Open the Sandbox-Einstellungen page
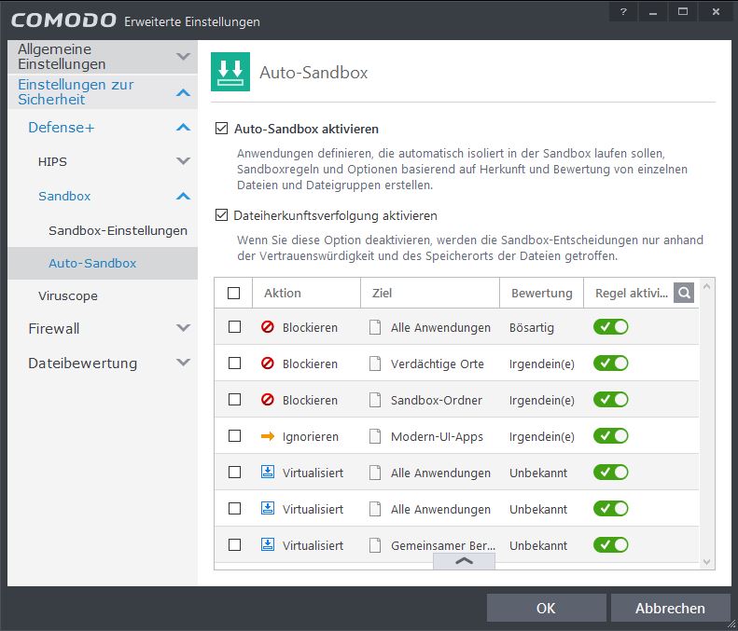The width and height of the screenshot is (738, 631). [x=118, y=230]
